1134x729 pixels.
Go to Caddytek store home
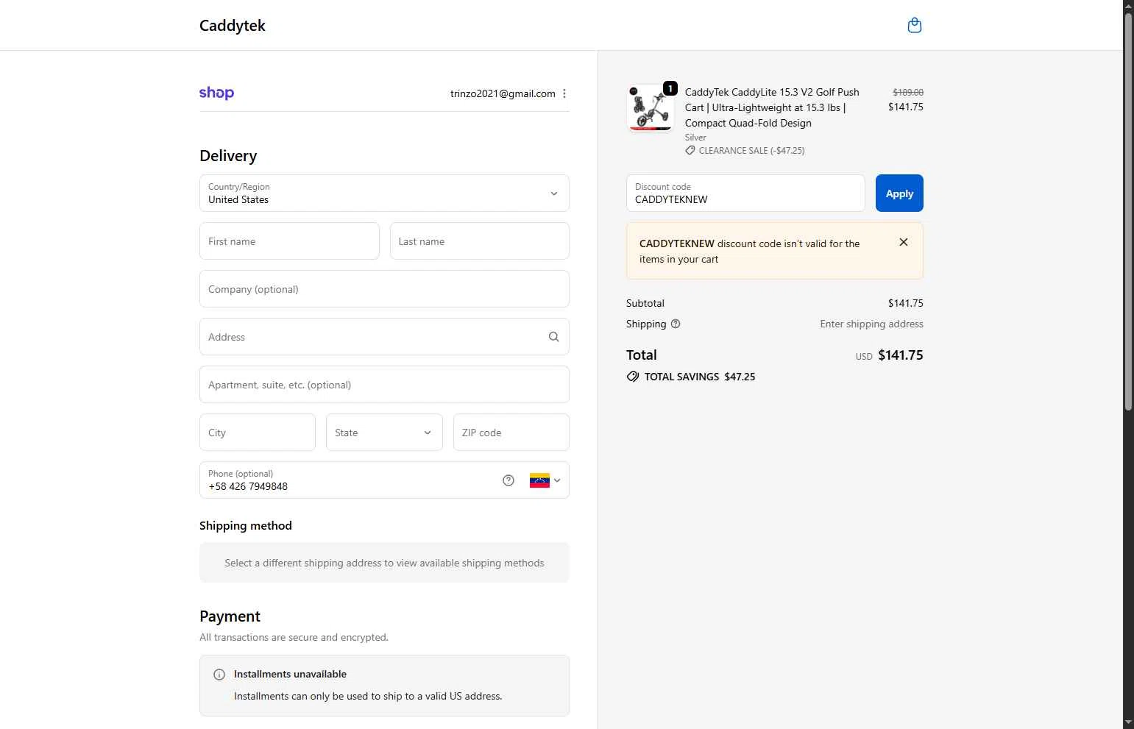pos(233,26)
